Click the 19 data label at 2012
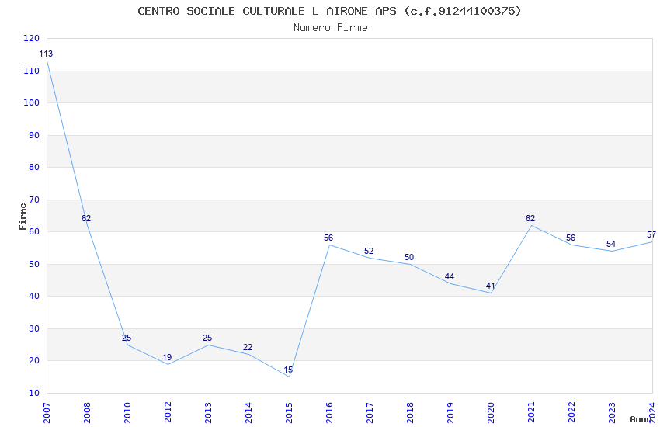This screenshot has width=660, height=427. pos(167,357)
